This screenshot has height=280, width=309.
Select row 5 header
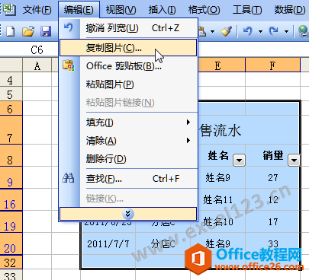(11, 94)
